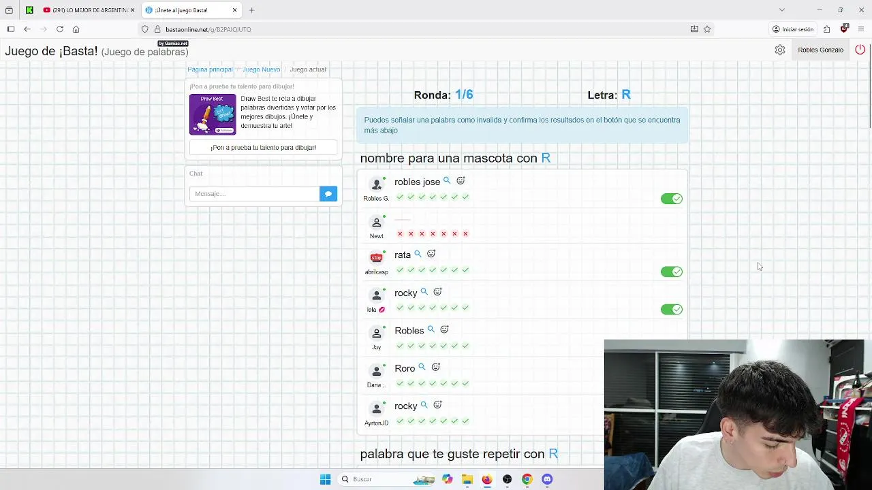This screenshot has width=872, height=490.
Task: Click the 'Letra: R' label
Action: click(x=609, y=95)
